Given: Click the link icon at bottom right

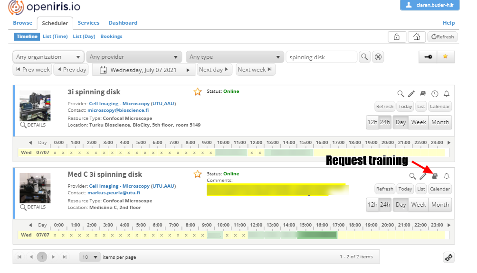Looking at the screenshot, I should click(448, 257).
